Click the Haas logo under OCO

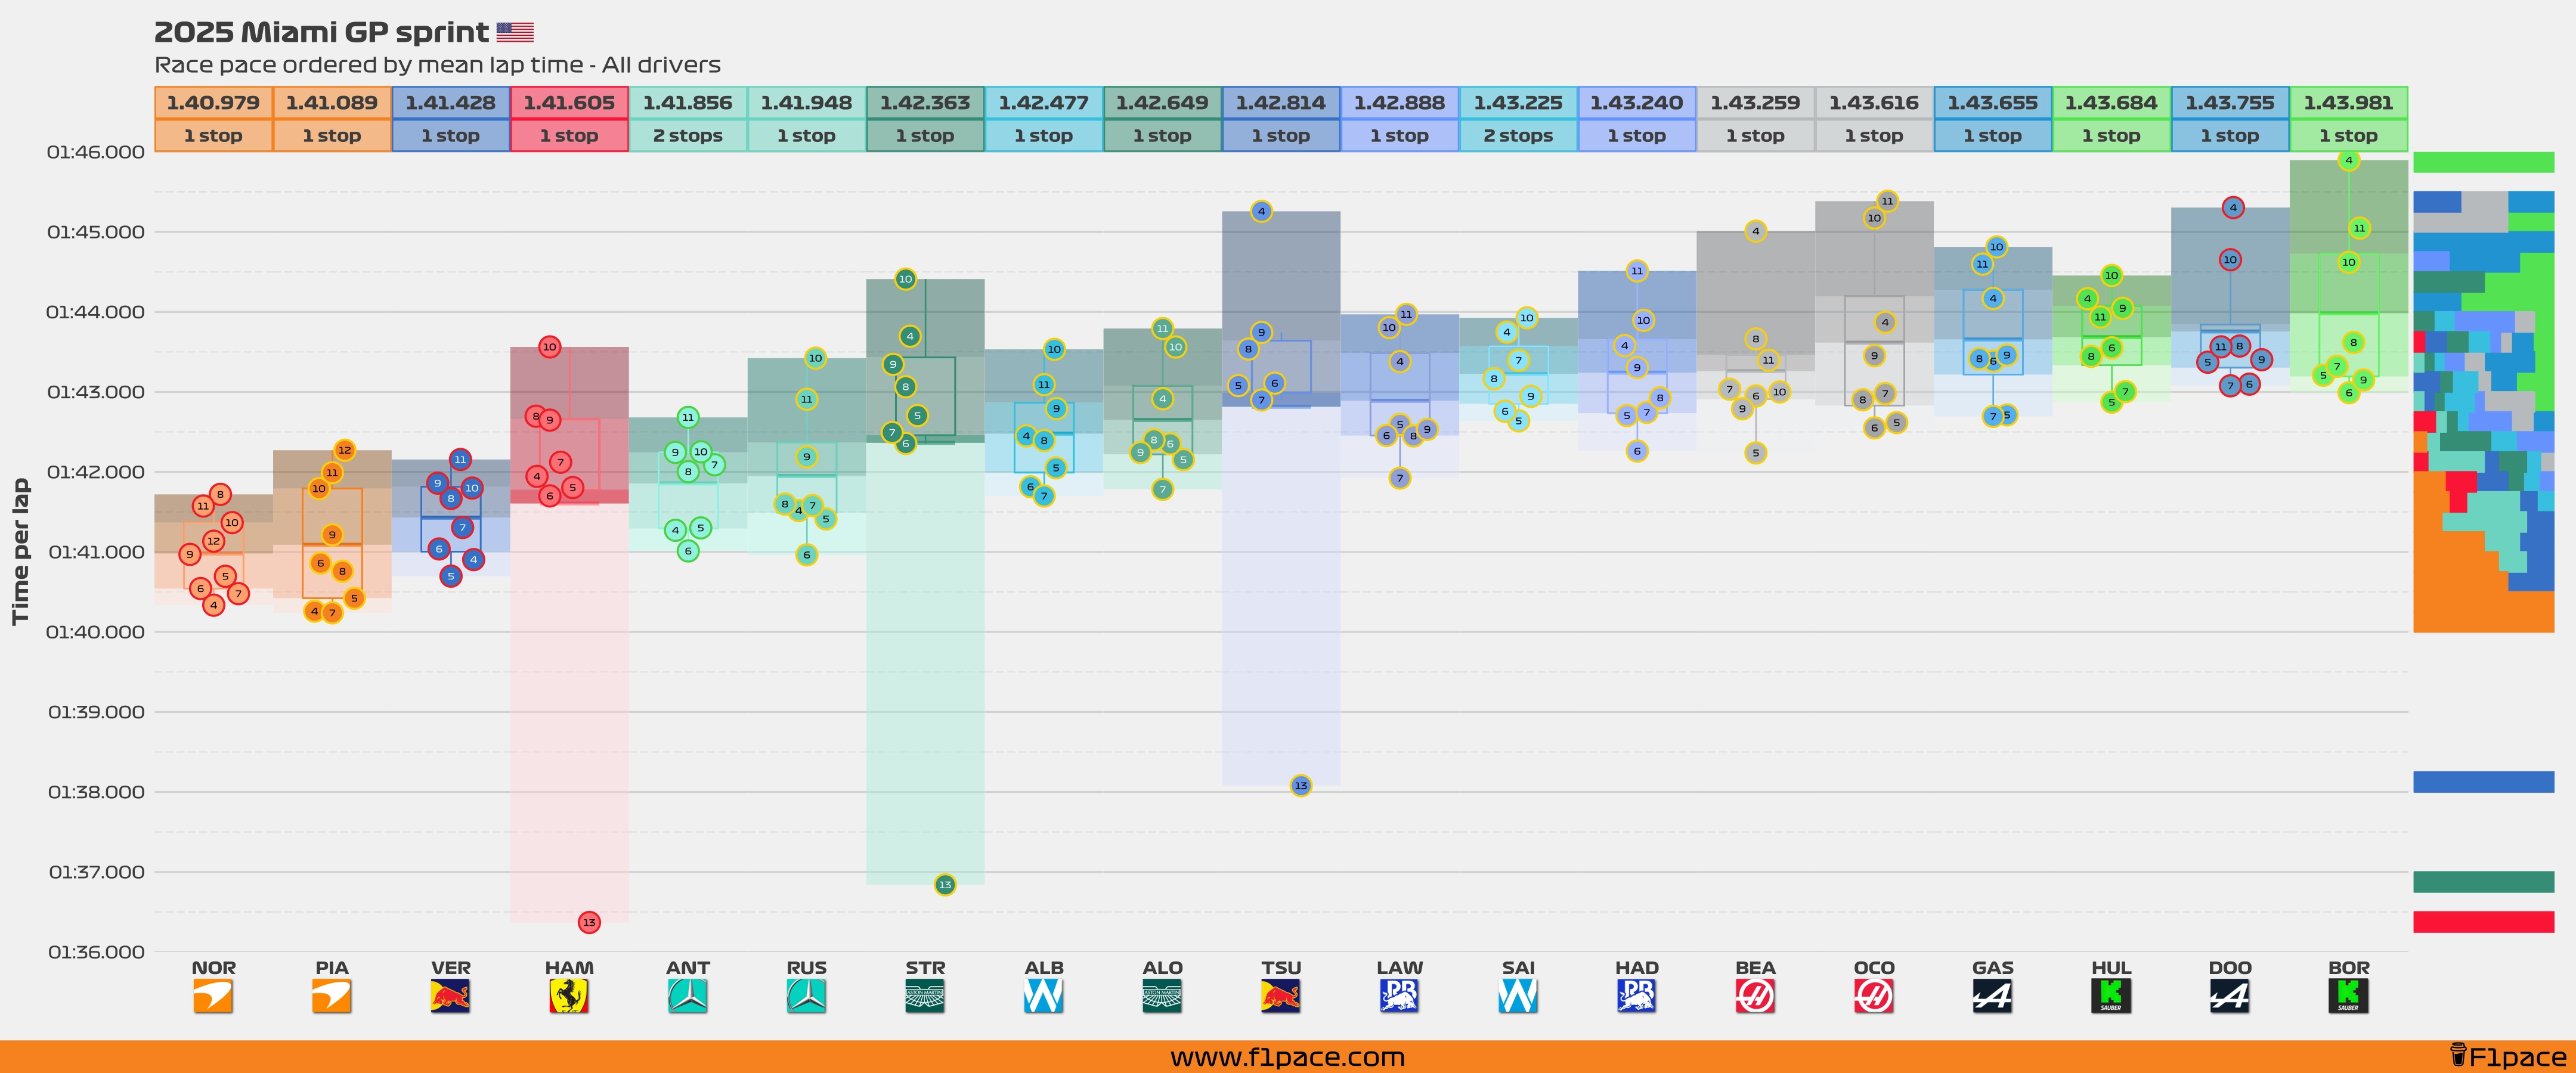(x=1874, y=996)
